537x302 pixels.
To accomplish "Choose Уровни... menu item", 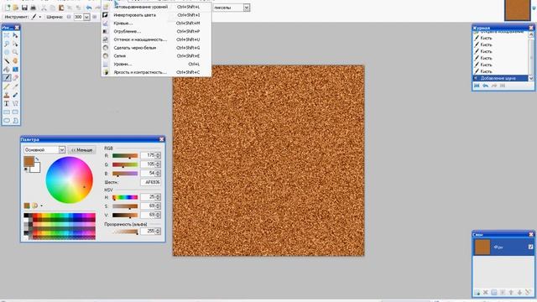I will [x=156, y=64].
